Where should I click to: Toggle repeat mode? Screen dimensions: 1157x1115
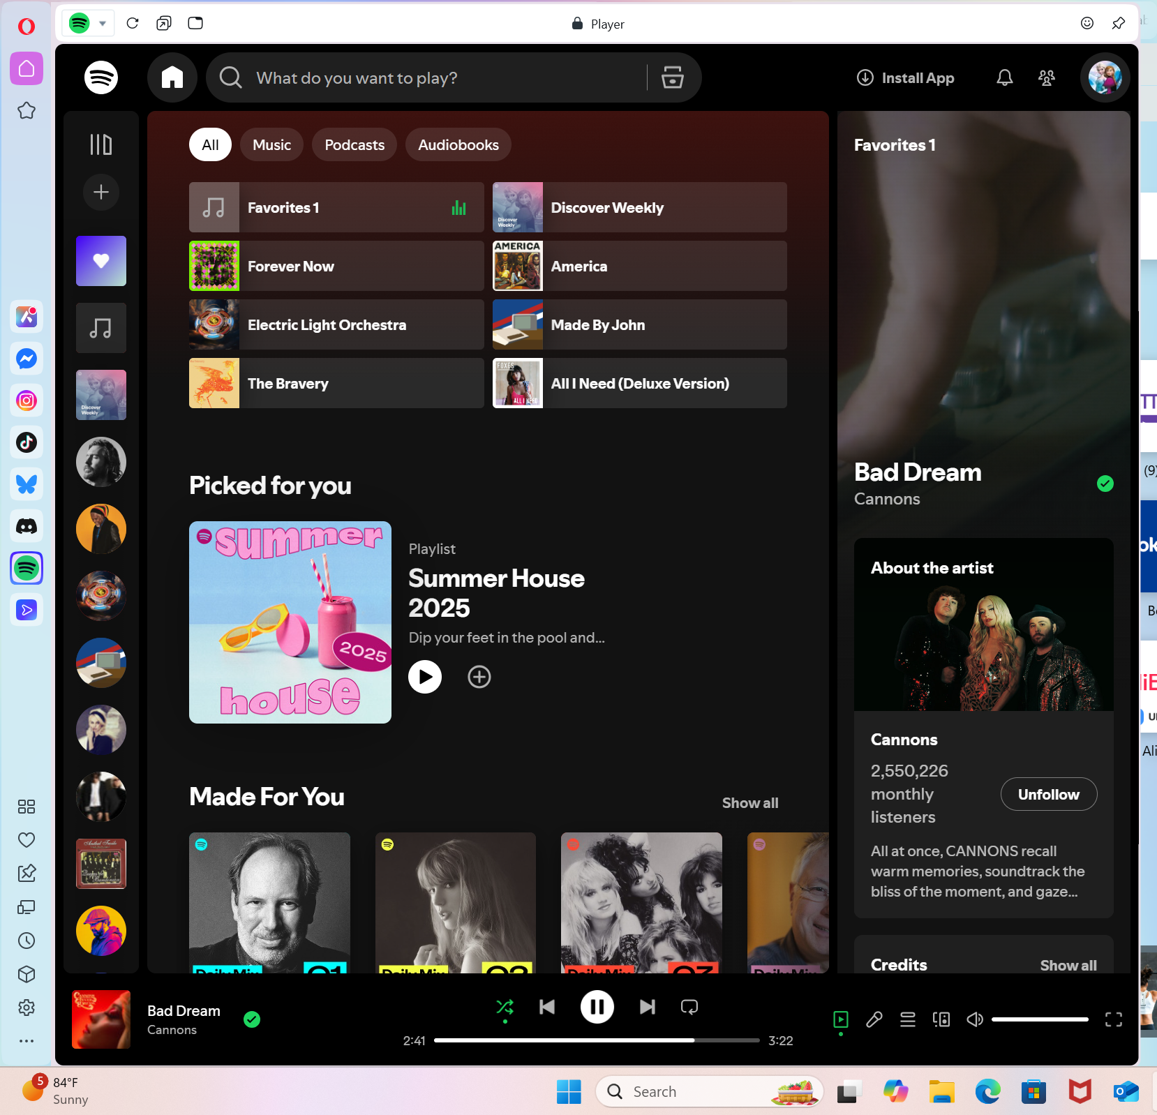click(689, 1007)
